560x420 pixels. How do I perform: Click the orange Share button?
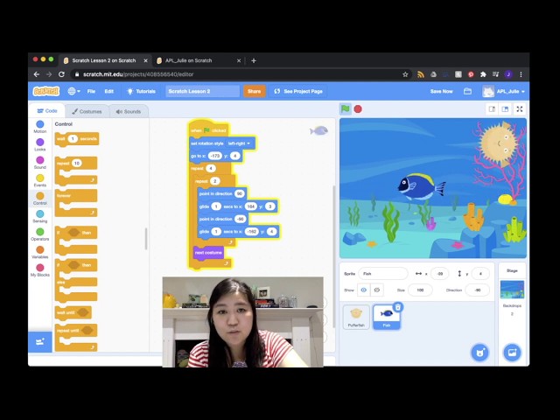[254, 91]
